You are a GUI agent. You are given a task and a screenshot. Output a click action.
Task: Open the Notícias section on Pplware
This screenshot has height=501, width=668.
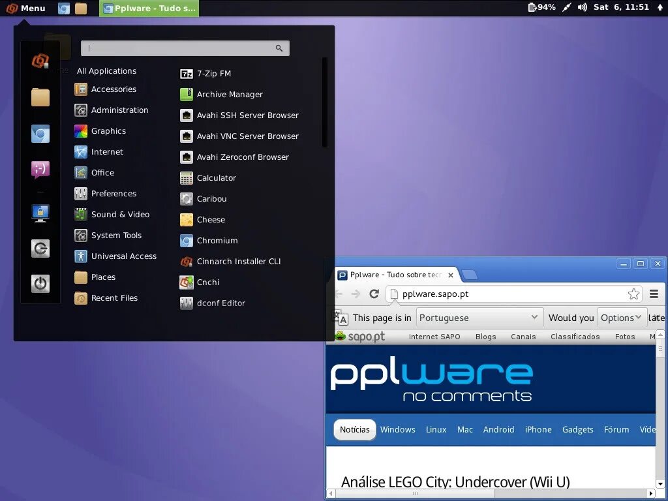pos(354,429)
